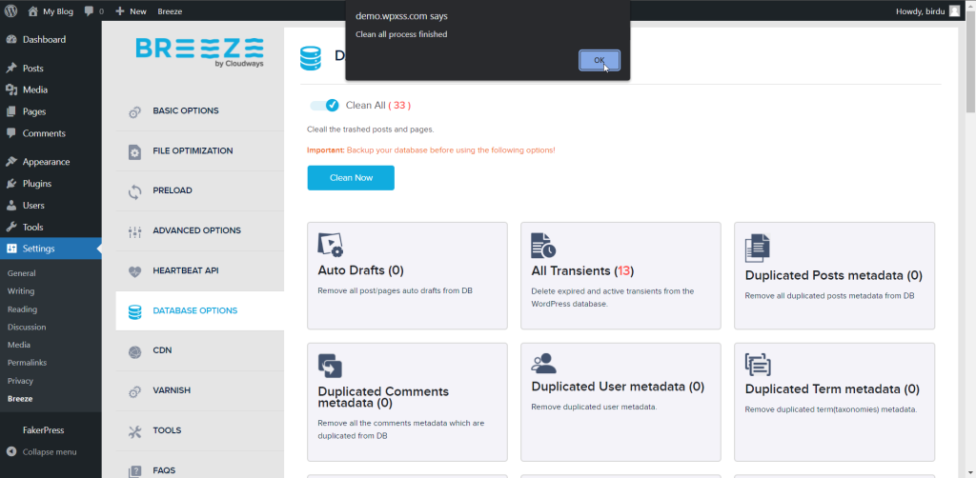Screen dimensions: 976x478
Task: Click the Database Options stack icon
Action: 134,312
